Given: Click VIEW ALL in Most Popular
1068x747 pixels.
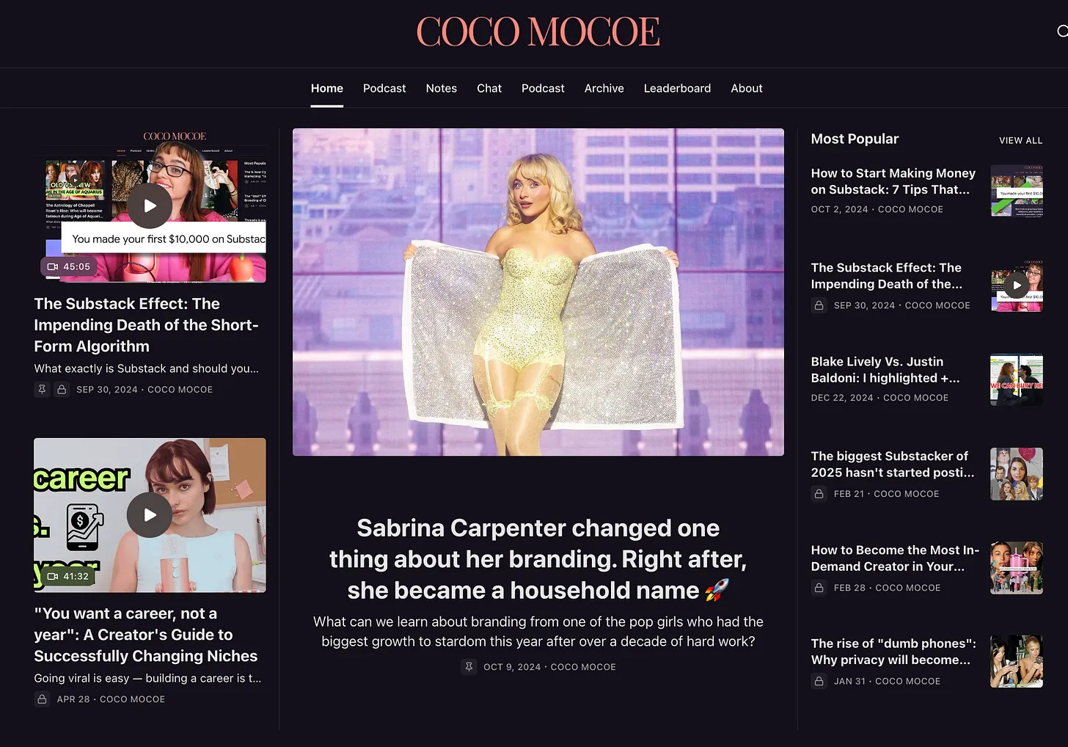Looking at the screenshot, I should pyautogui.click(x=1020, y=140).
